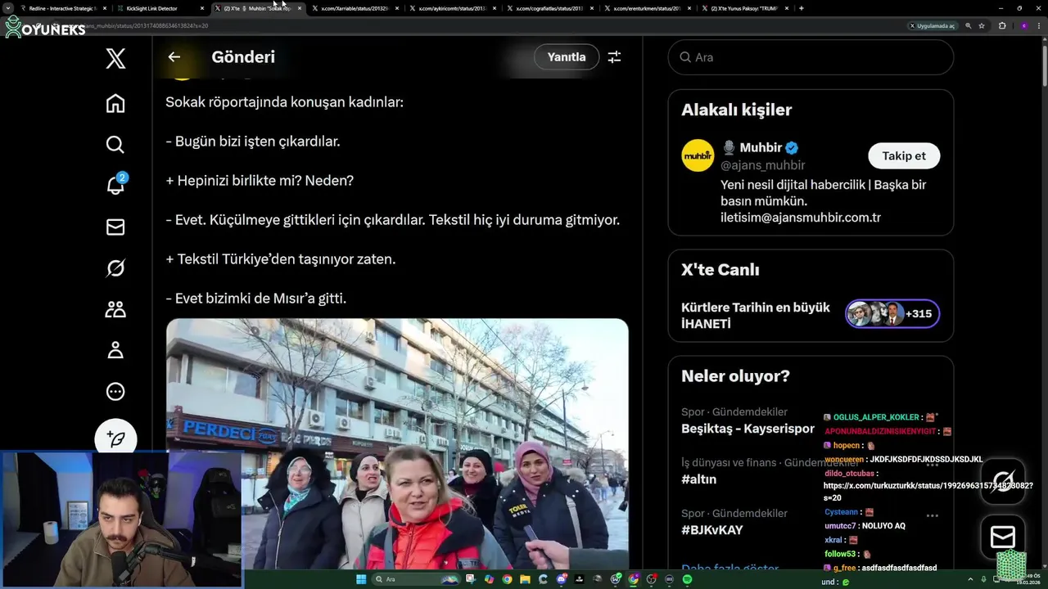Open Muhbir profile avatar
The width and height of the screenshot is (1048, 589).
click(698, 155)
